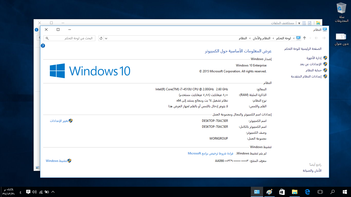Click the تغيير الإعدادات link
The height and width of the screenshot is (197, 351).
59,121
